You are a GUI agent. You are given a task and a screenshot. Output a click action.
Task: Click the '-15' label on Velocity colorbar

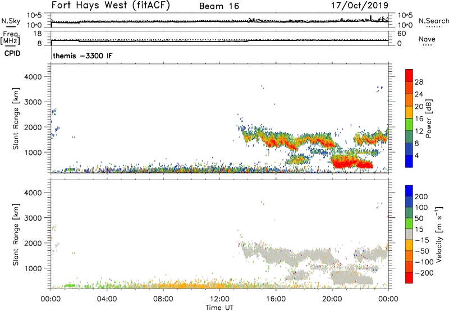422,240
